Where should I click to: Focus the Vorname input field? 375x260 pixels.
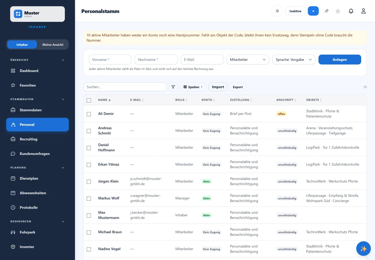click(110, 60)
